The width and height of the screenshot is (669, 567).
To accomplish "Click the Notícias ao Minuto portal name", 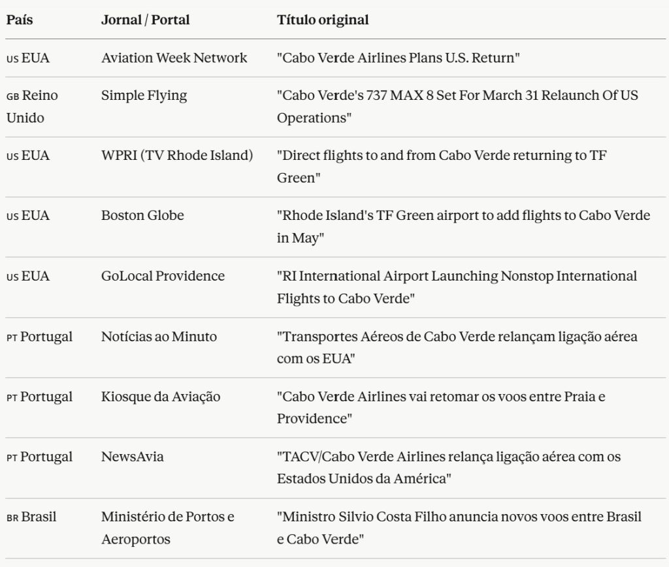I will 159,337.
